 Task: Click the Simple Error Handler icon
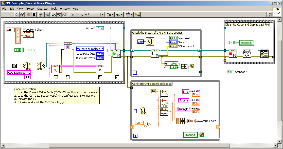point(247,54)
